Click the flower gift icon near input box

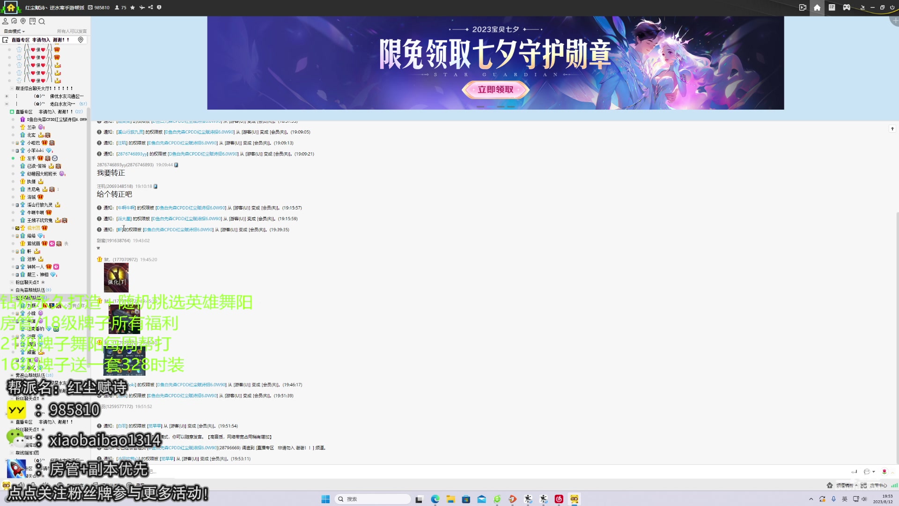884,472
